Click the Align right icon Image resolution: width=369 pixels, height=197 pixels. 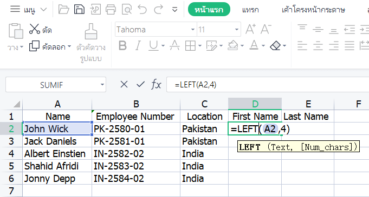[334, 46]
